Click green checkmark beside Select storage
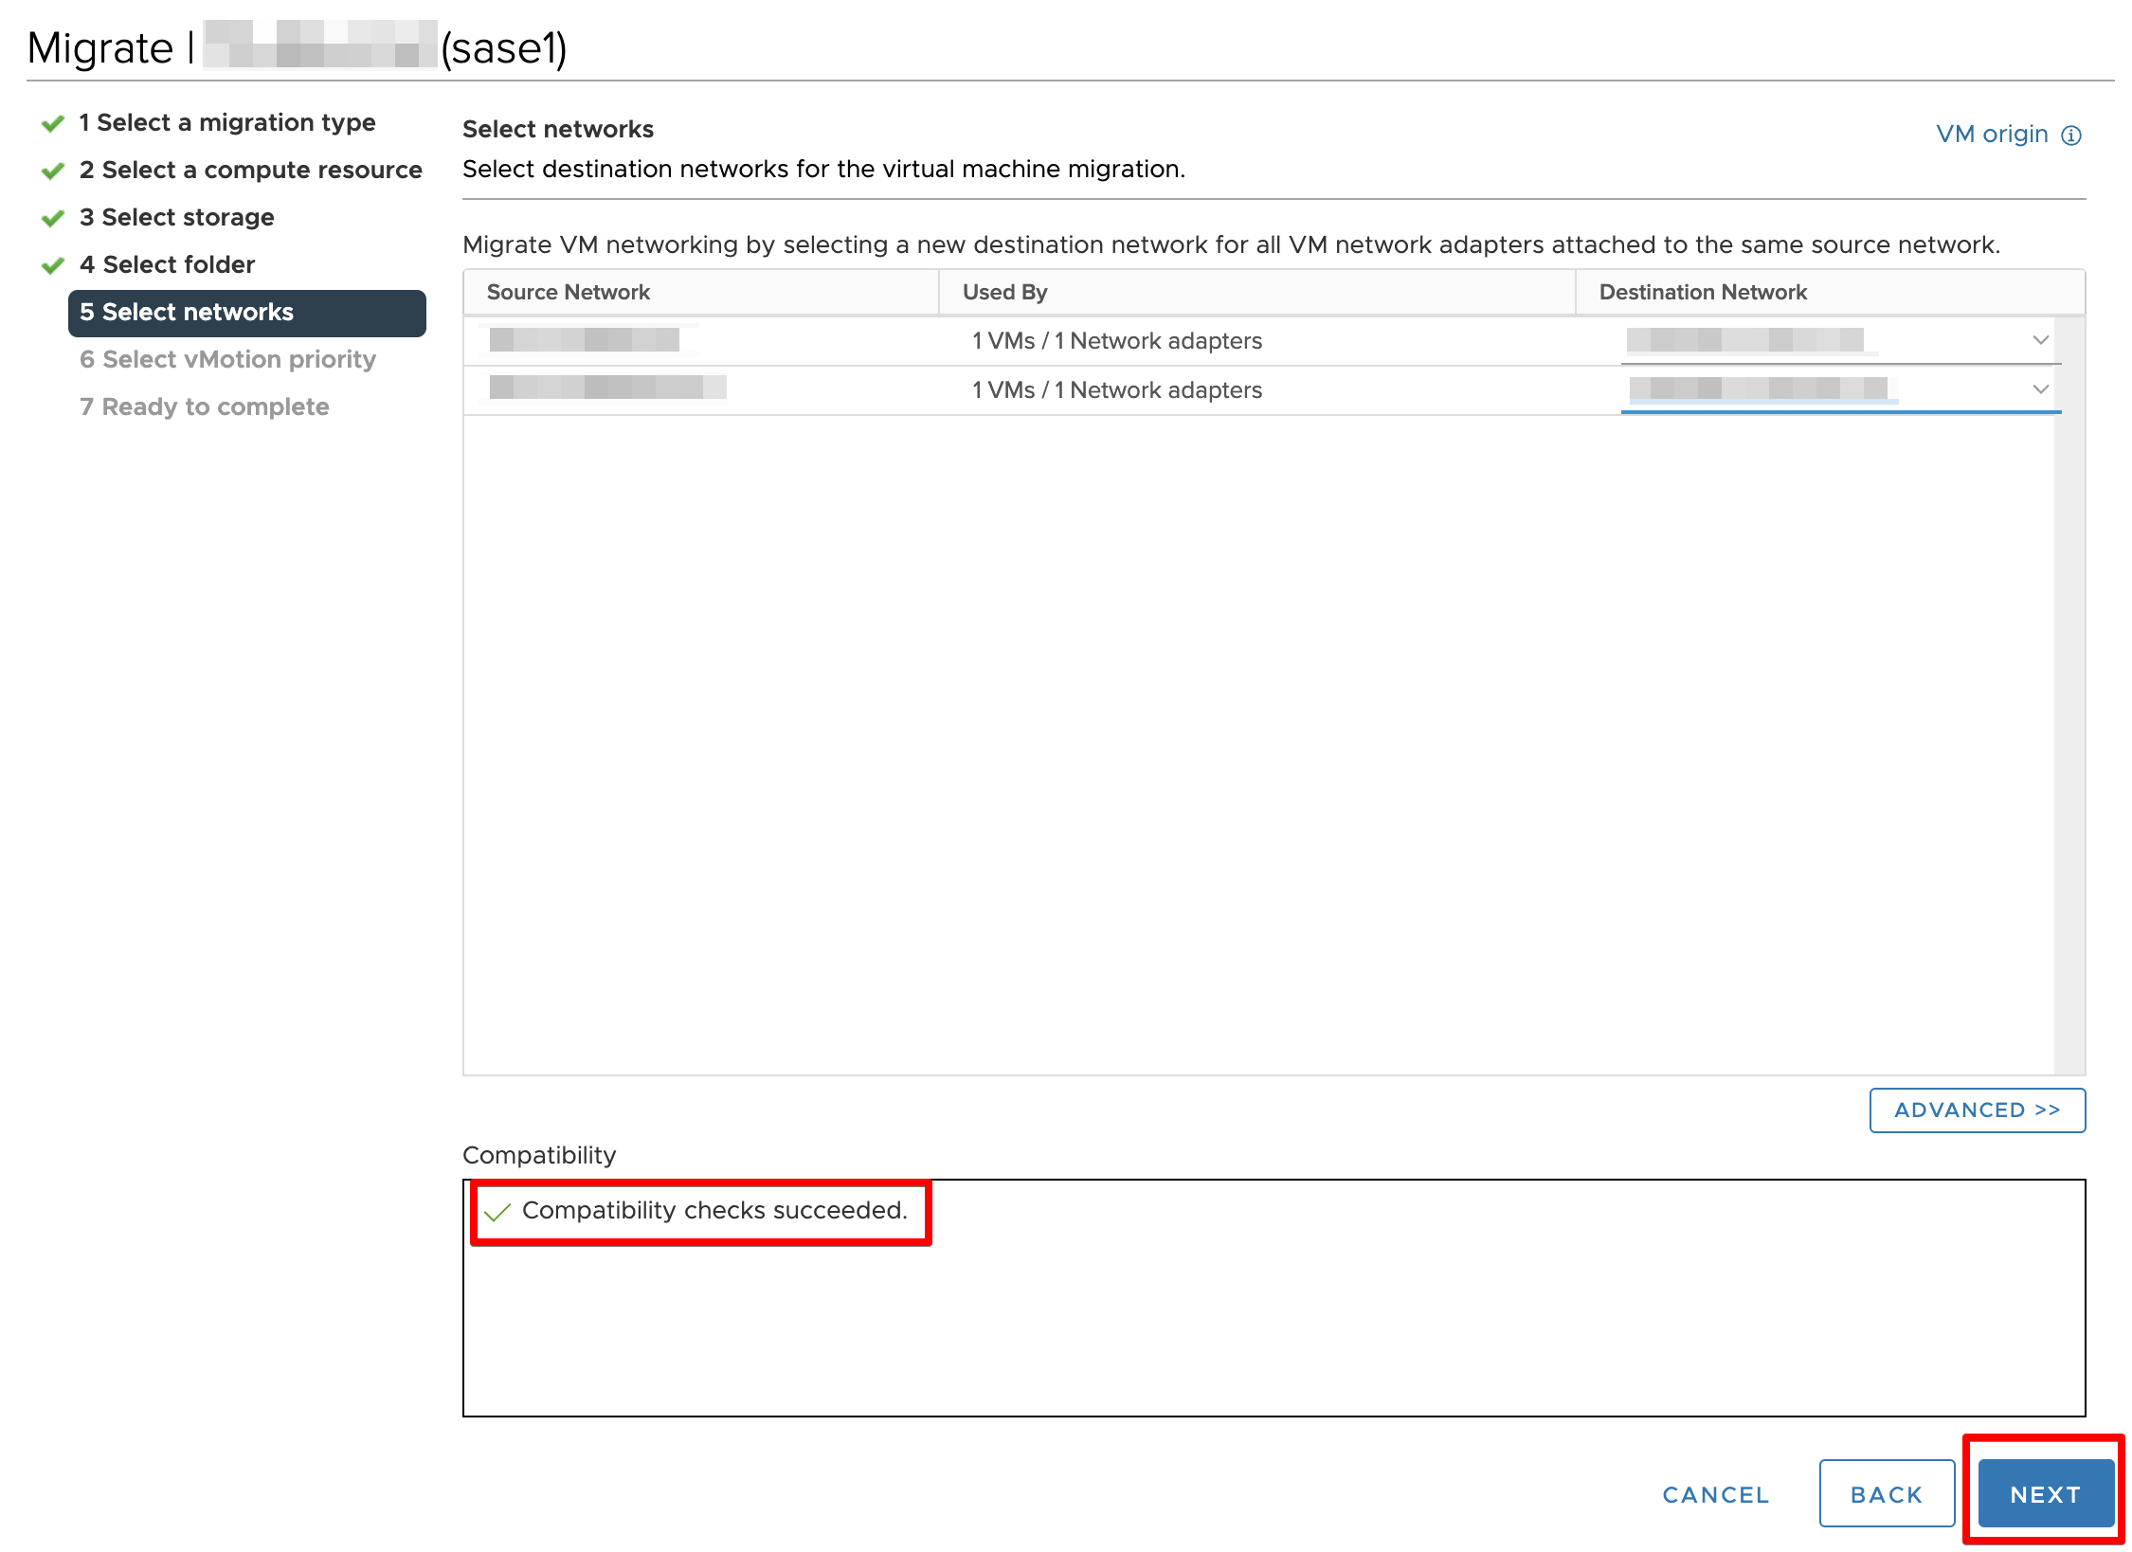This screenshot has width=2132, height=1552. (53, 219)
